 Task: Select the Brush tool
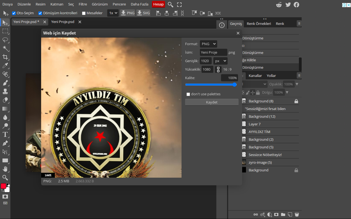(x=5, y=83)
